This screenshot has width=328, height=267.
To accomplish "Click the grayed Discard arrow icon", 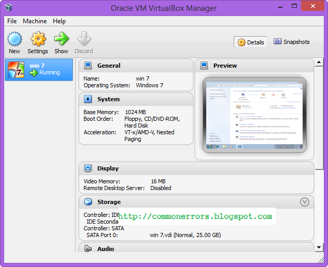I will [84, 39].
